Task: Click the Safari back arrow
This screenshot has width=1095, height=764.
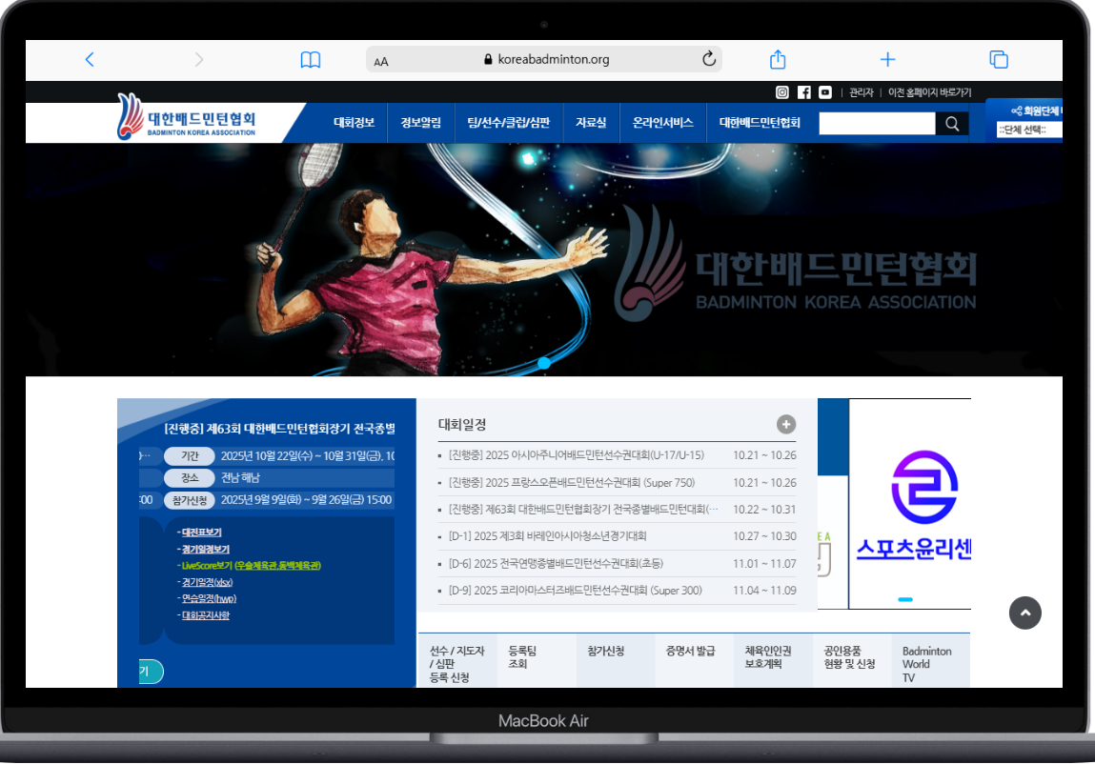Action: 90,60
